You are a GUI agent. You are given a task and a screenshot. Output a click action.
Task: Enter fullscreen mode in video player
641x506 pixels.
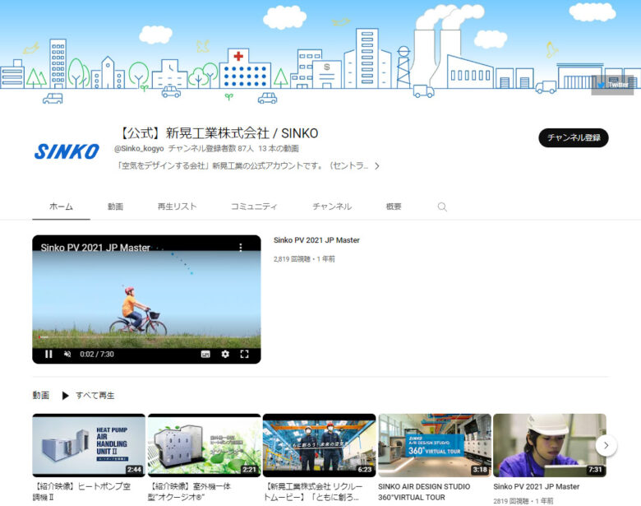(244, 354)
